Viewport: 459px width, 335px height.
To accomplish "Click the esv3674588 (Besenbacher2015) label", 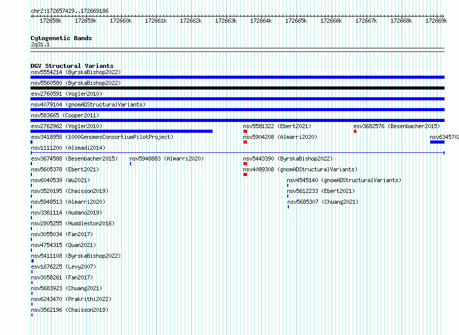I will click(74, 158).
